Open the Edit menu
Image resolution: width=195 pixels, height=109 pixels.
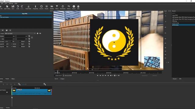pos(2,3)
